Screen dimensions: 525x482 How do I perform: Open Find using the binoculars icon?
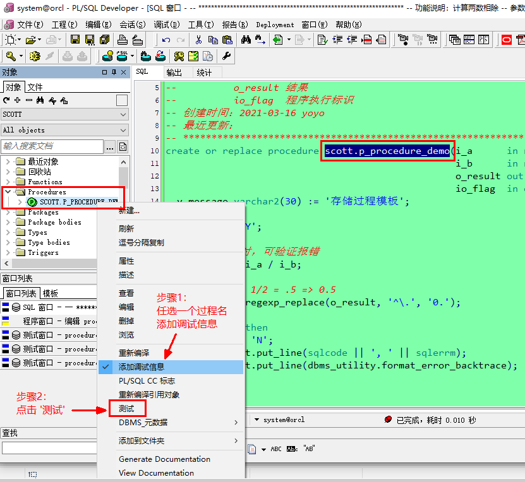[x=246, y=39]
